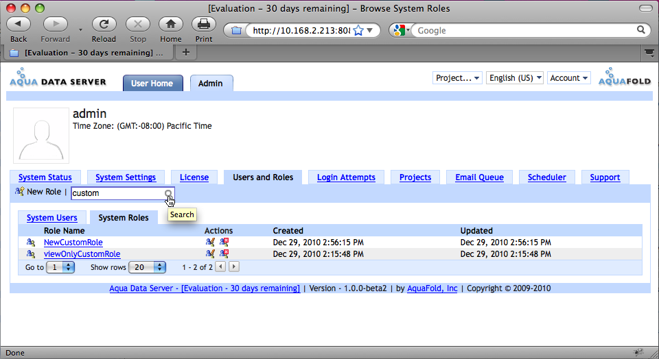659x359 pixels.
Task: Click the Google search input field
Action: pyautogui.click(x=525, y=30)
